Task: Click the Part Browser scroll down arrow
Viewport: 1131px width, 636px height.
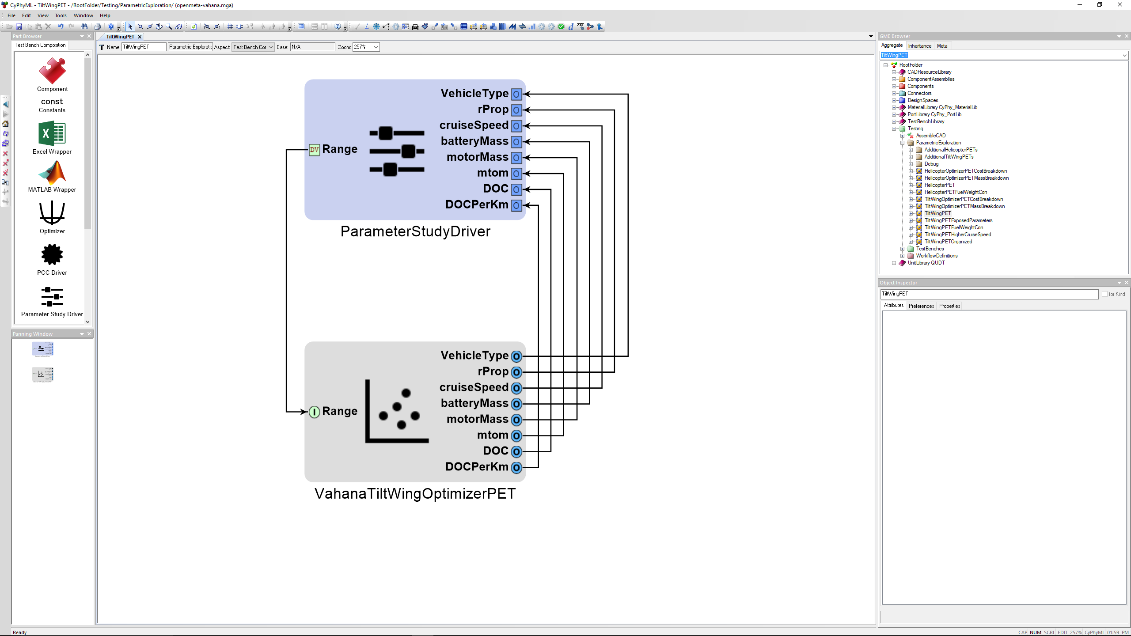Action: 88,322
